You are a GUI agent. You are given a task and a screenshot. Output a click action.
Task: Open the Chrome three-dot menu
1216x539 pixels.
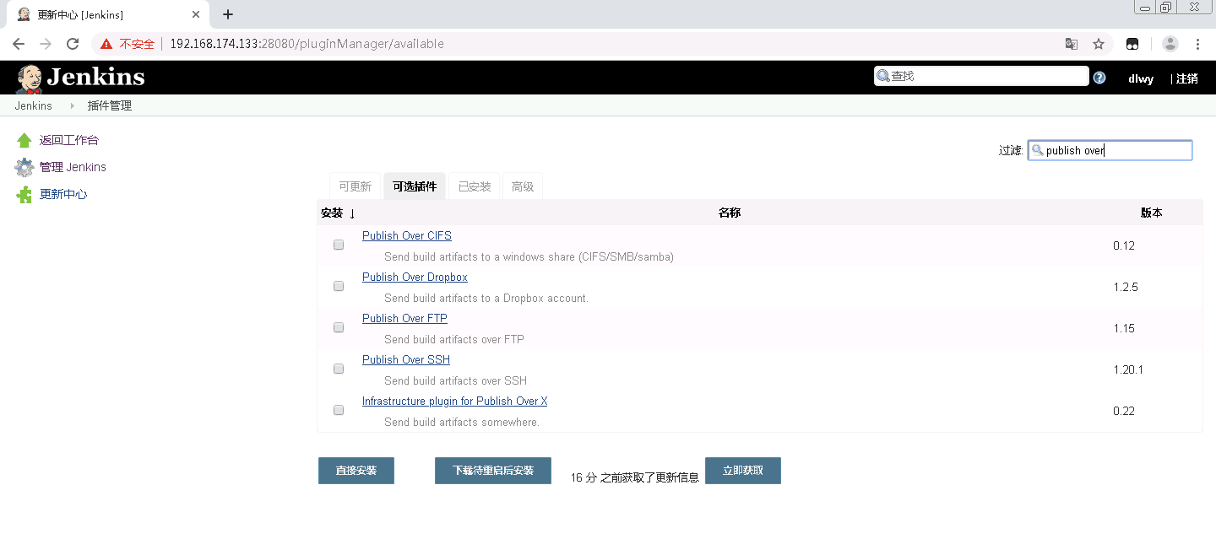coord(1197,44)
